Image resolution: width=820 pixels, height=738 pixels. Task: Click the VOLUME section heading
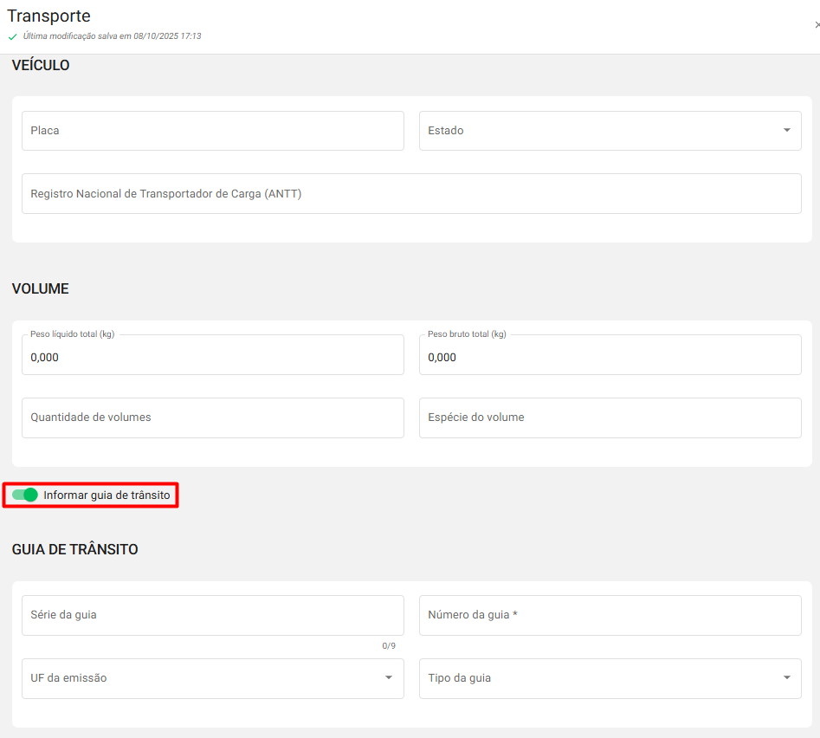(x=40, y=288)
